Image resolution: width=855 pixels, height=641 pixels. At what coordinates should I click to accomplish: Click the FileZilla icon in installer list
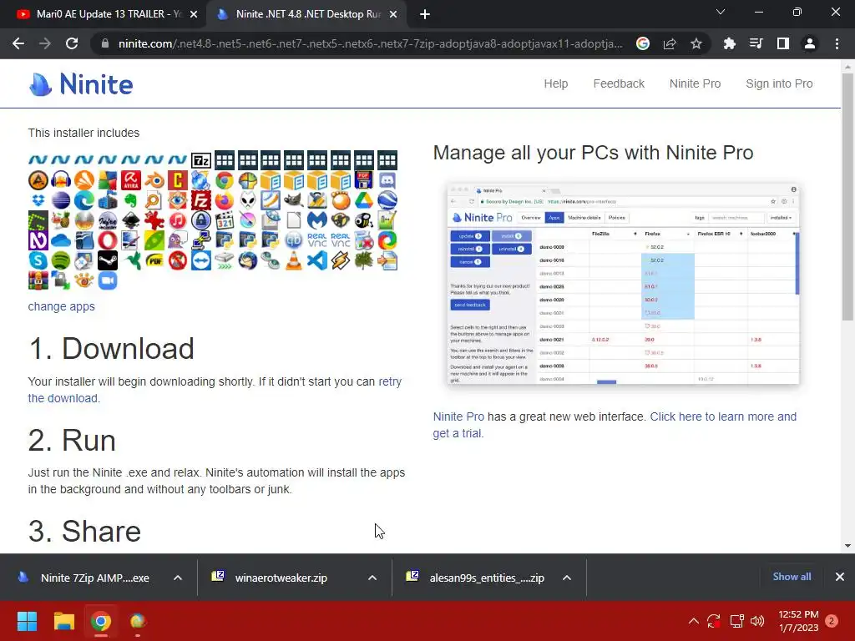point(201,200)
